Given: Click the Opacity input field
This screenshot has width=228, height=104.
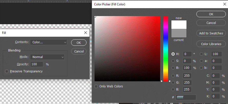Looking at the screenshot, I should click(37, 64).
